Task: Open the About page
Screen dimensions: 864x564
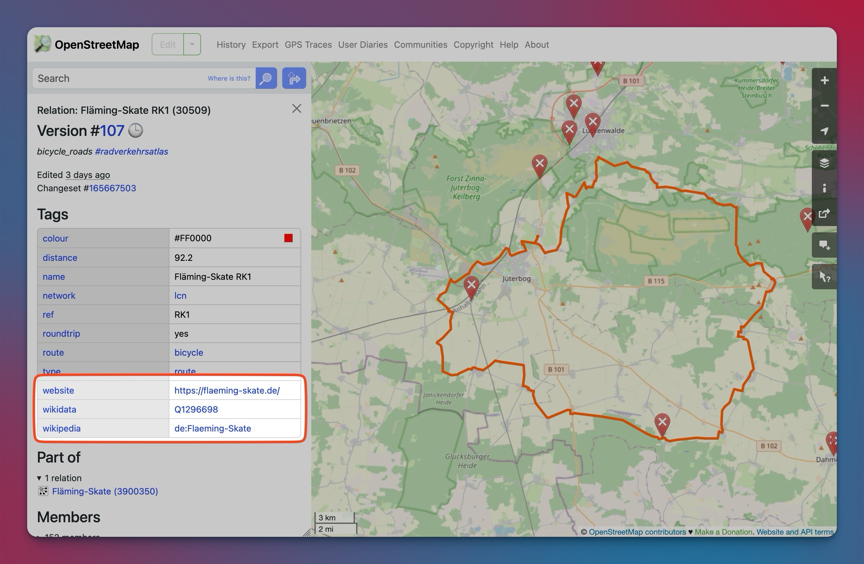Action: 537,45
